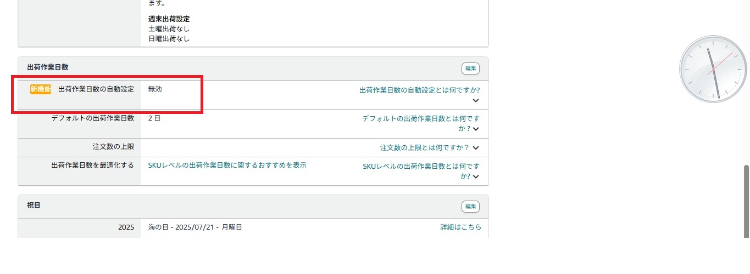Open 注文数の上限とは何ですか? help link
Image resolution: width=750 pixels, height=274 pixels.
(424, 148)
